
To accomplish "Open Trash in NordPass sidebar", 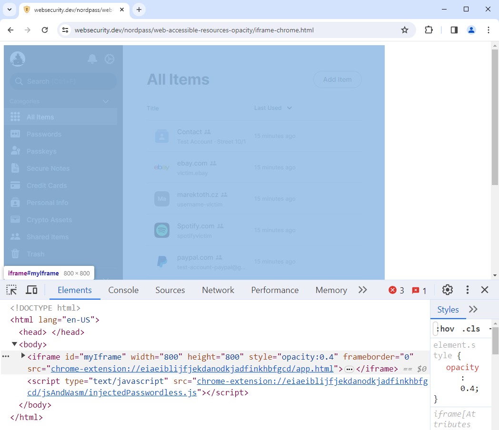I will pos(60,254).
